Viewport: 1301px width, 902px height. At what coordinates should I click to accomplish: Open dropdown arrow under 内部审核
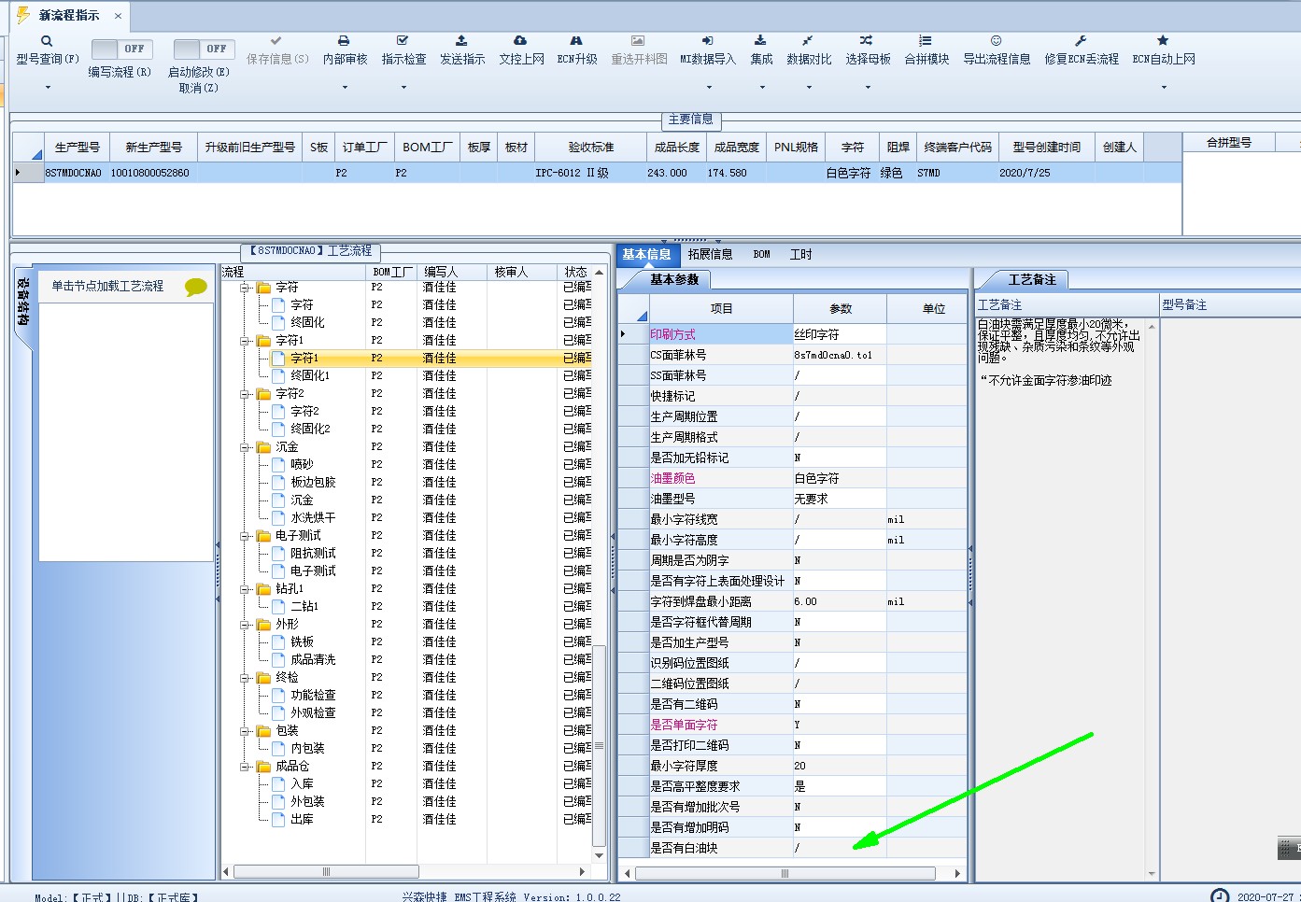pos(345,88)
